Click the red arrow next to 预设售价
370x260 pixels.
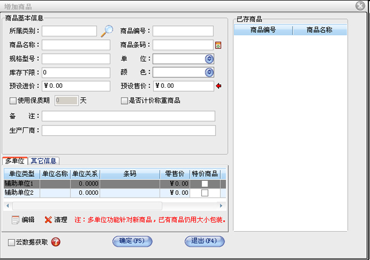tap(219, 87)
